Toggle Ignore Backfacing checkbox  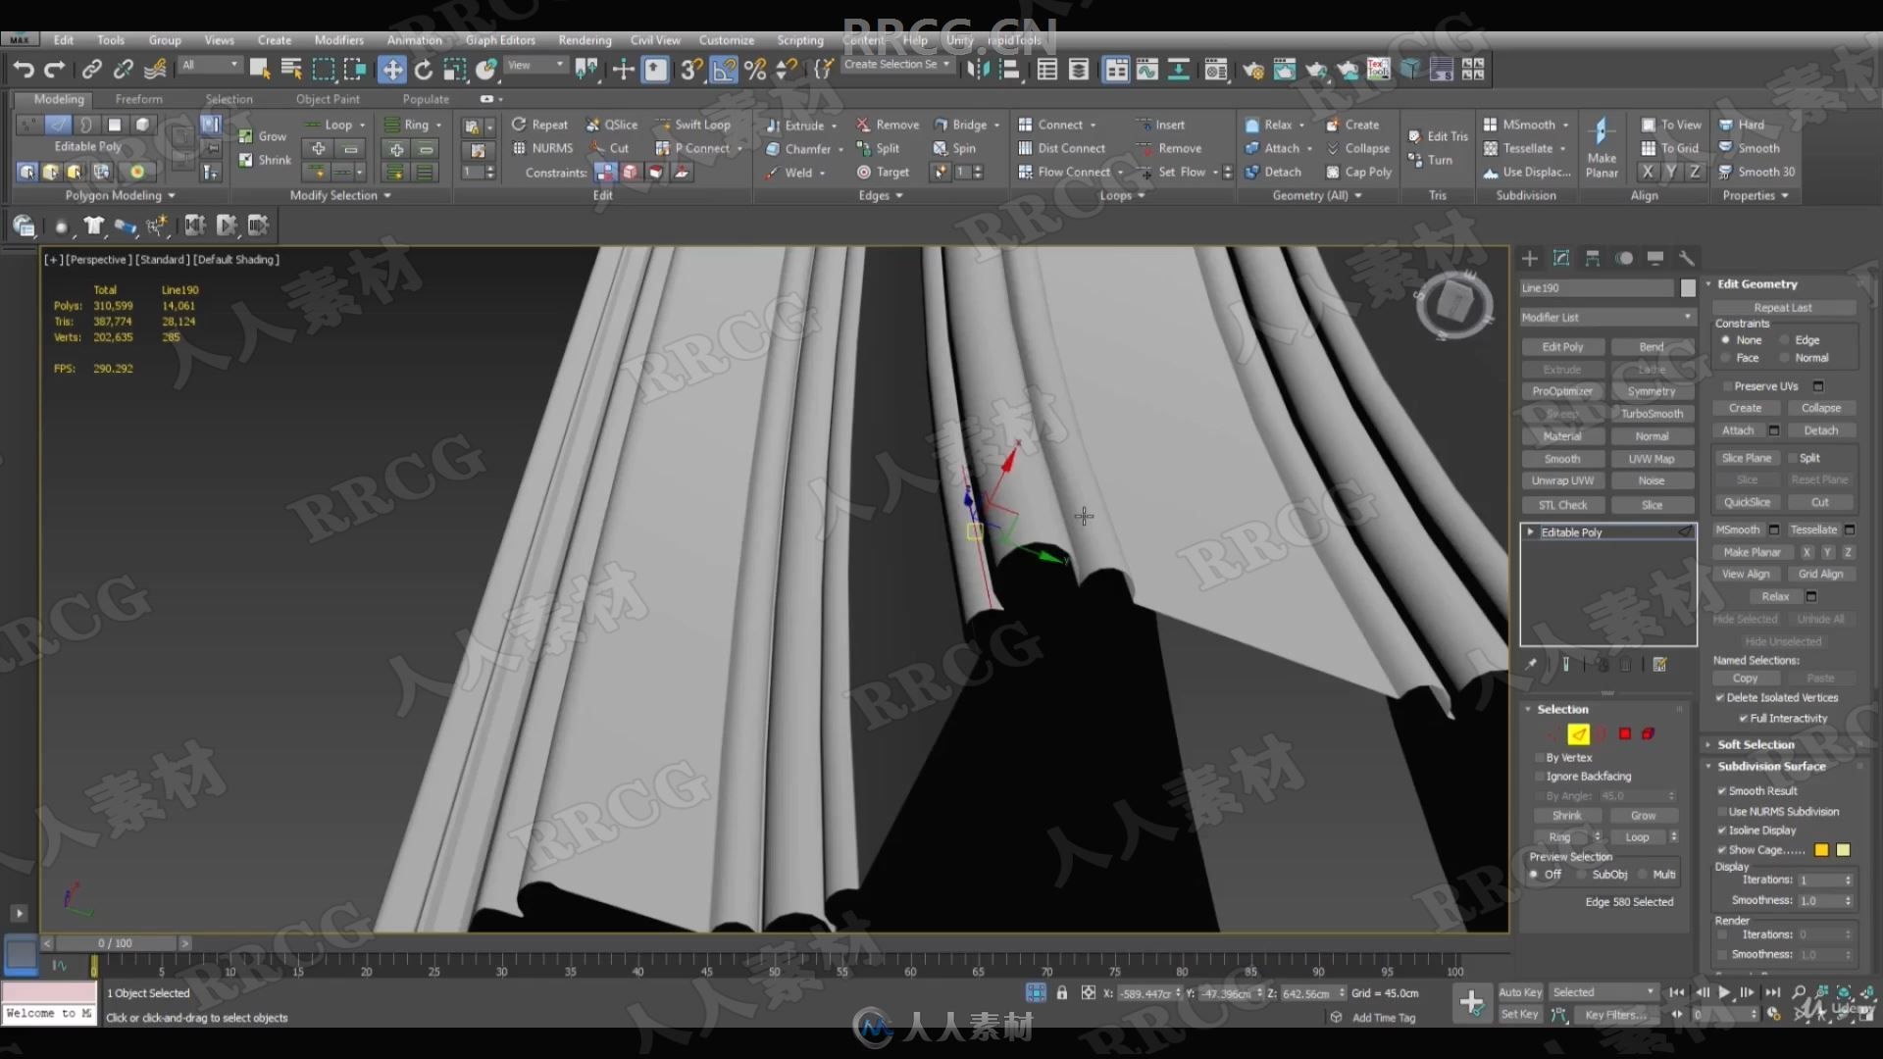[1541, 775]
